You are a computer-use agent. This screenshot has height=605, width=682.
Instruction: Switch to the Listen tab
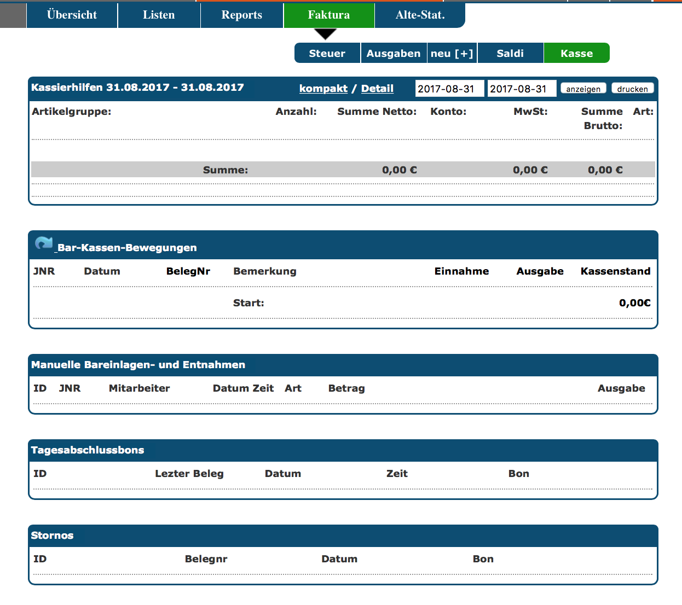coord(159,15)
